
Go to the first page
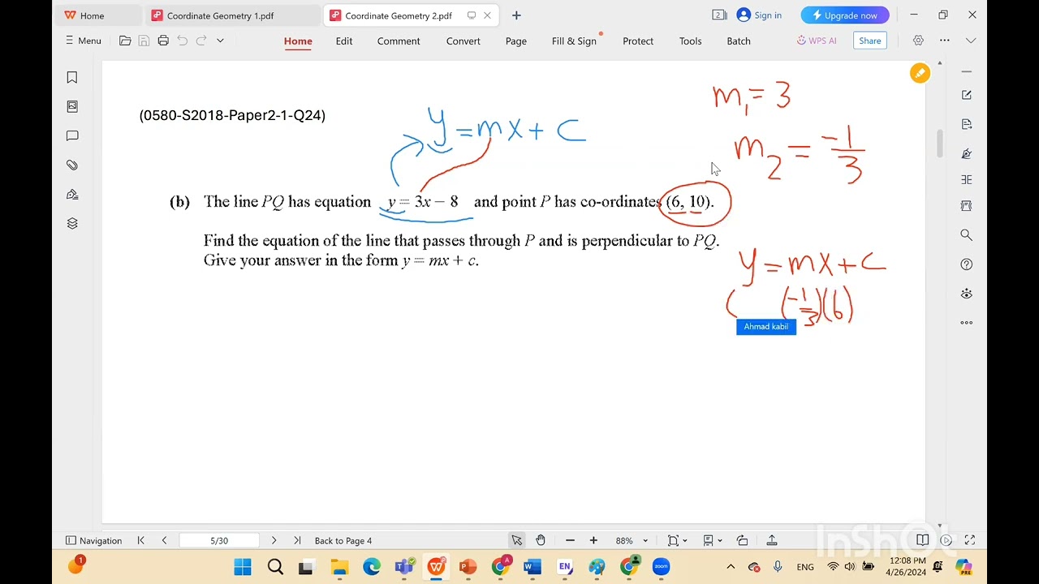point(140,540)
